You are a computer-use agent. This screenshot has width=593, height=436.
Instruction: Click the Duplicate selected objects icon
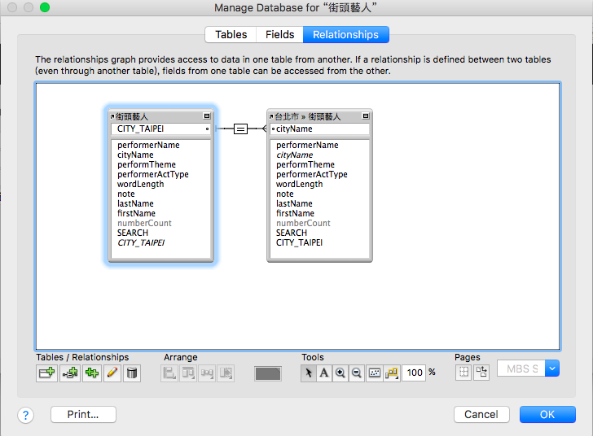click(92, 373)
